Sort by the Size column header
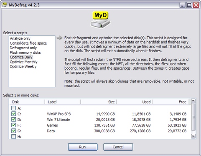The width and height of the screenshot is (201, 156). [99, 102]
